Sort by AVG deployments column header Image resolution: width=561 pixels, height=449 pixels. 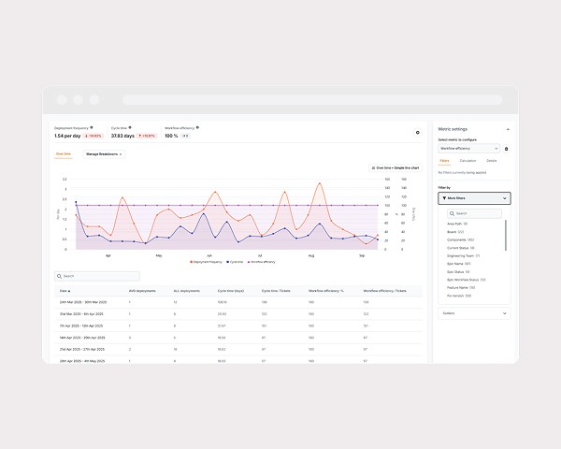[142, 291]
